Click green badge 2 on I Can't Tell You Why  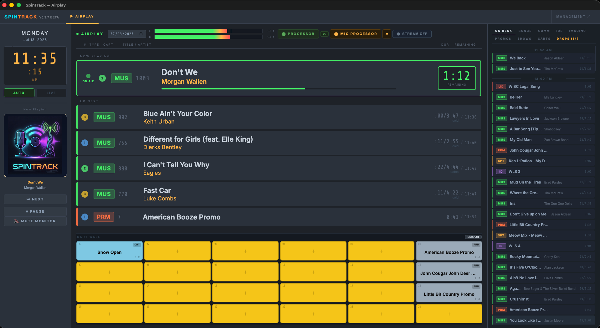pos(85,169)
